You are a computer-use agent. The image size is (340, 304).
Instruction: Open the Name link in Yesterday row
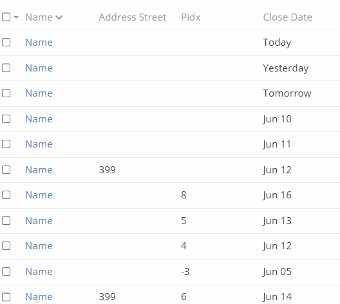39,68
